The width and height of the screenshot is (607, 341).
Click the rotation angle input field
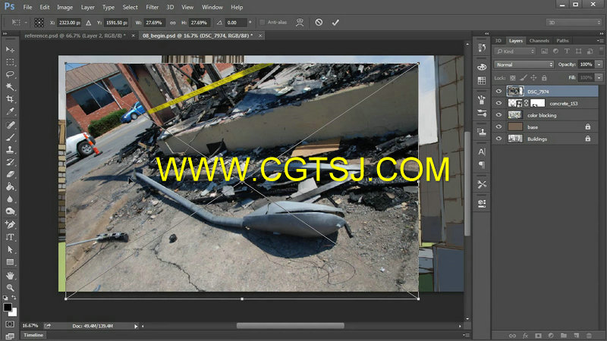(236, 23)
